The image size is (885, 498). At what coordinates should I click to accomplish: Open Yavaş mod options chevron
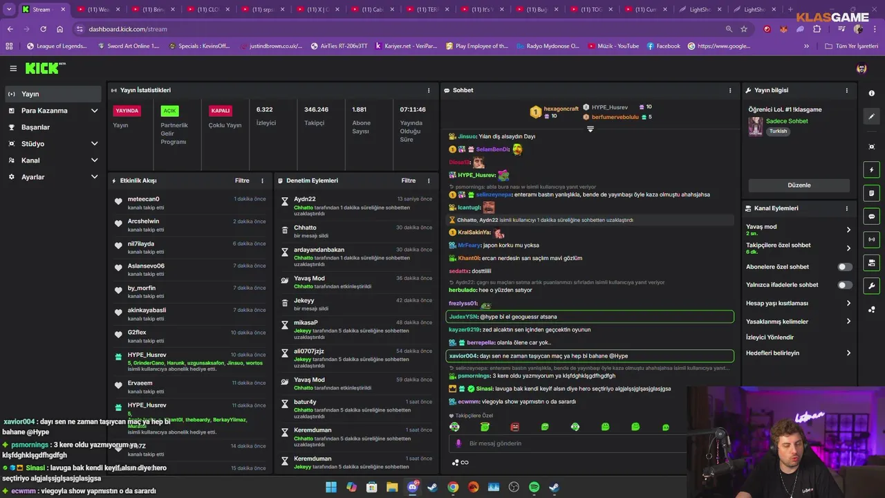(x=848, y=230)
